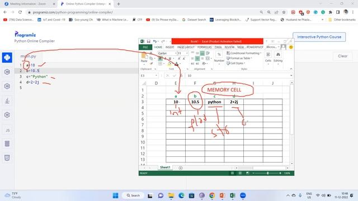Open Conditional Formatting dropdown
The width and height of the screenshot is (358, 201).
[244, 53]
